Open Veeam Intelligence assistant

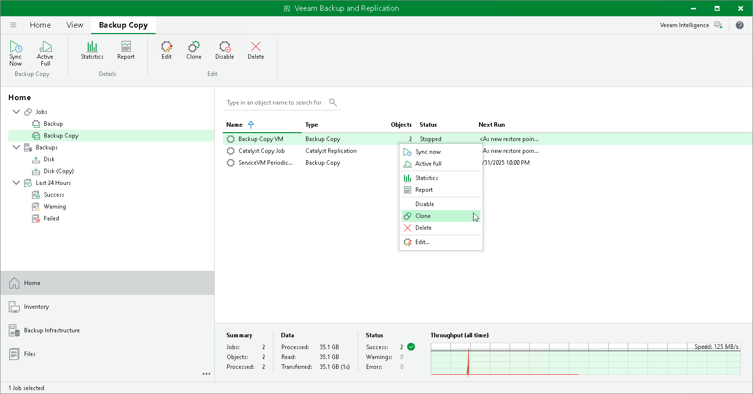pos(691,25)
